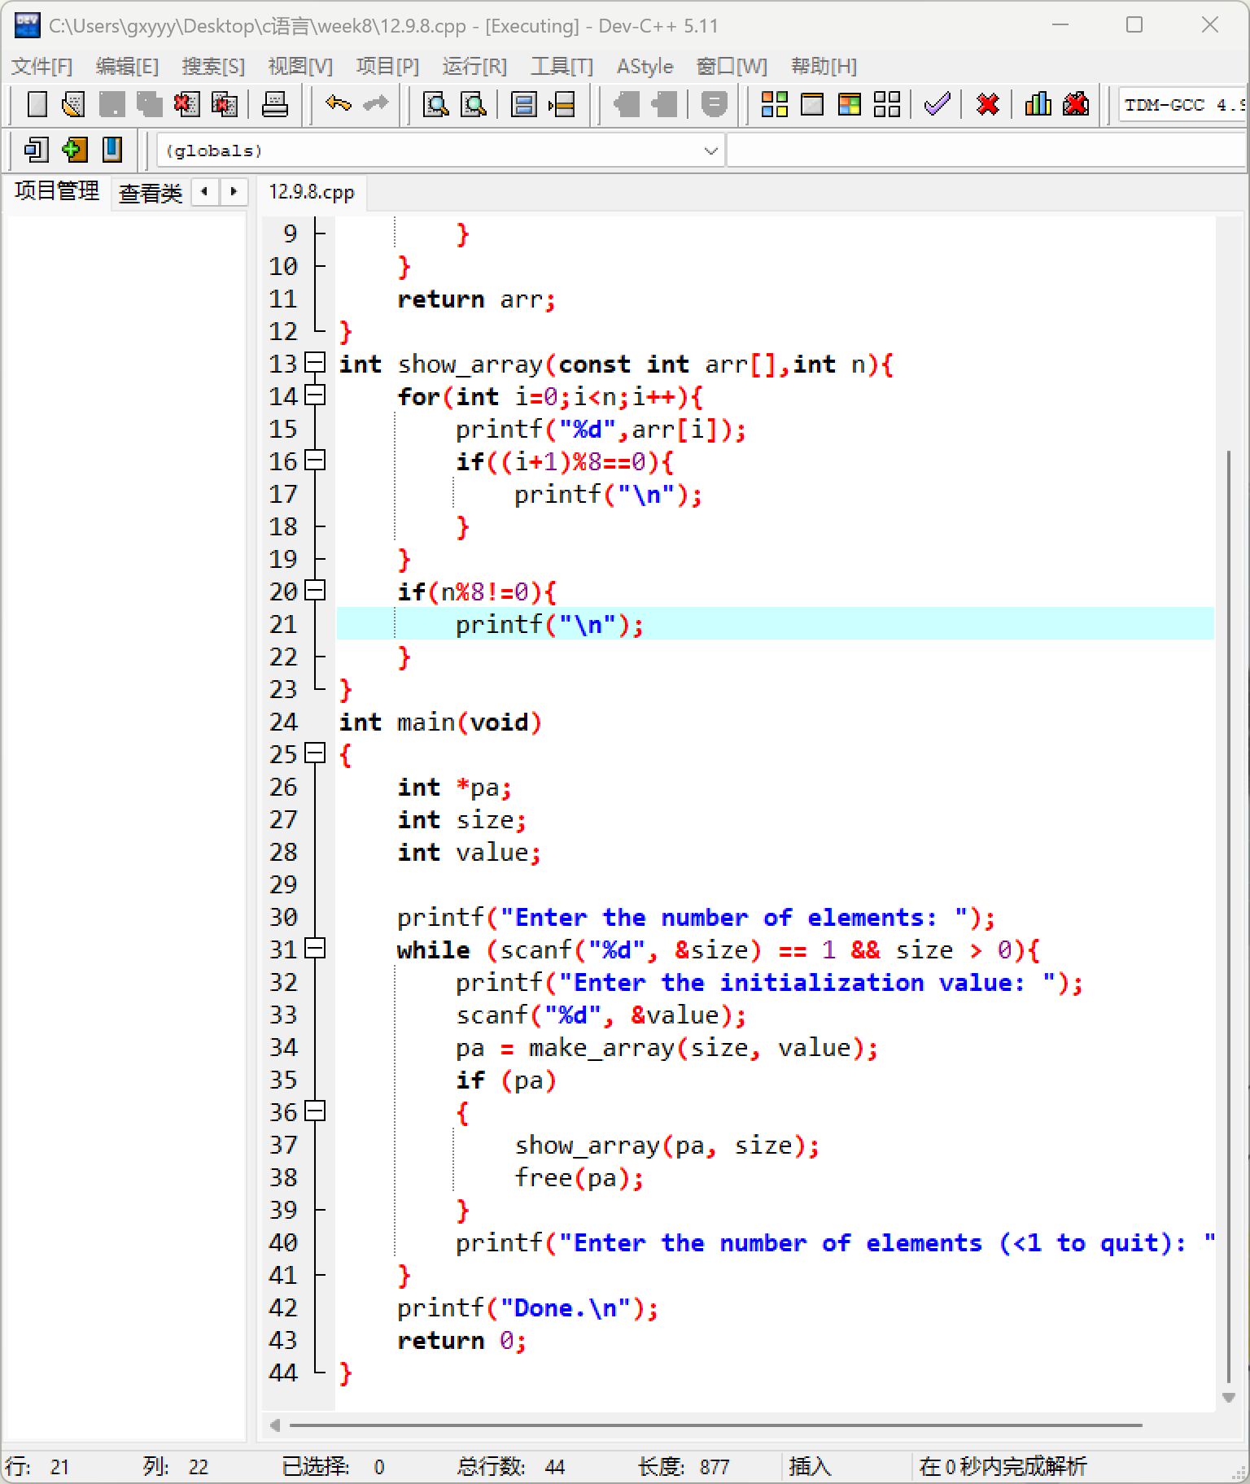Open the 项目[P] menu

click(x=387, y=66)
